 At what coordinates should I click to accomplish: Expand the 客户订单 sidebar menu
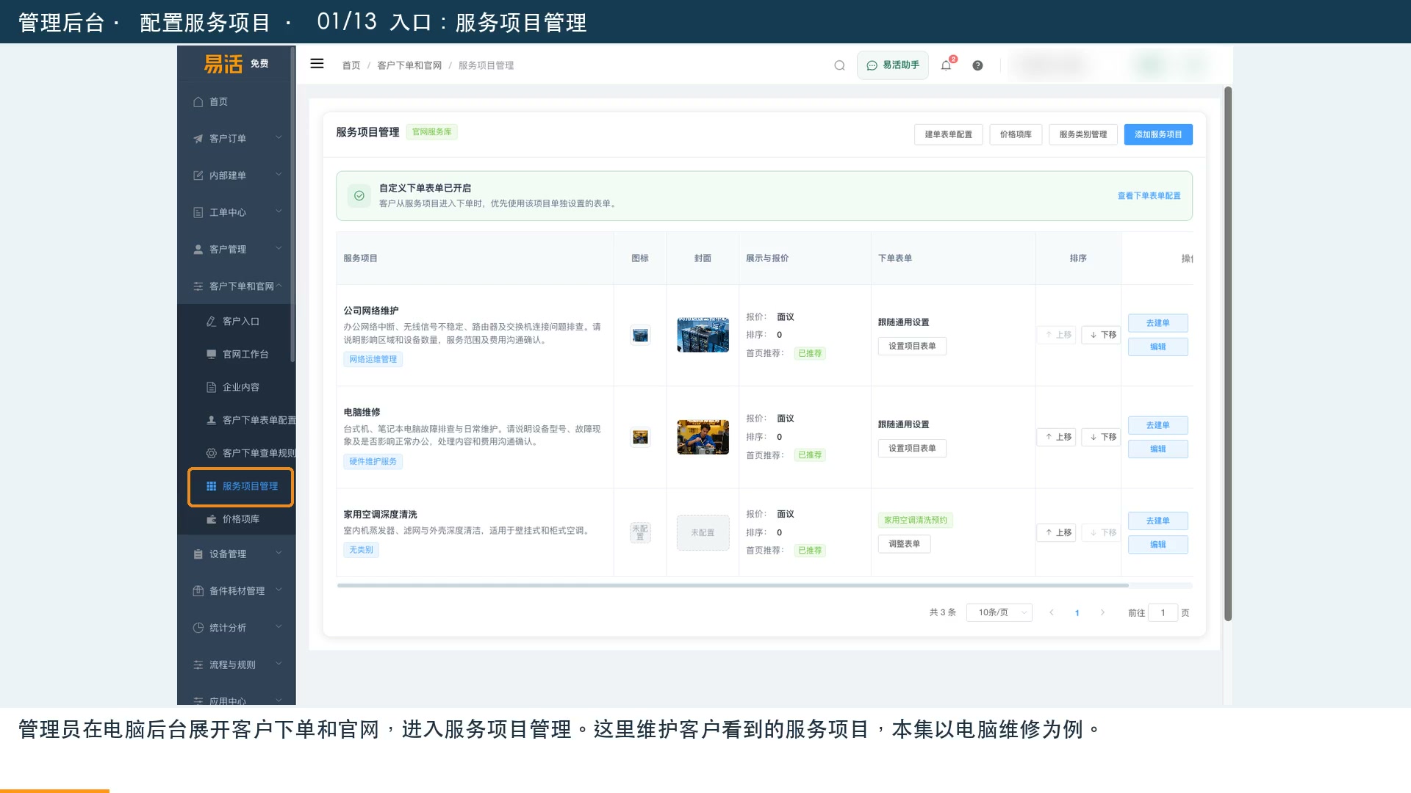[236, 139]
